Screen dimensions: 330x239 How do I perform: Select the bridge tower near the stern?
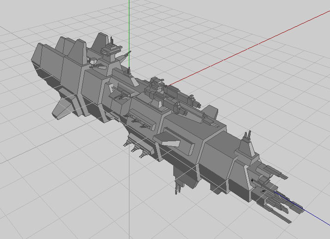tap(110, 50)
